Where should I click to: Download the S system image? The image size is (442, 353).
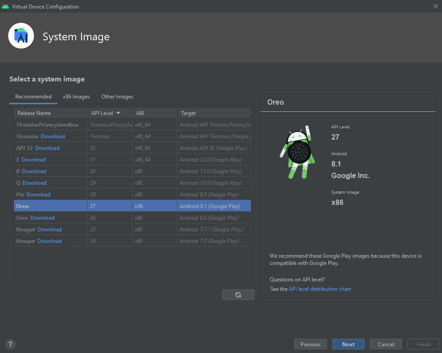click(34, 160)
